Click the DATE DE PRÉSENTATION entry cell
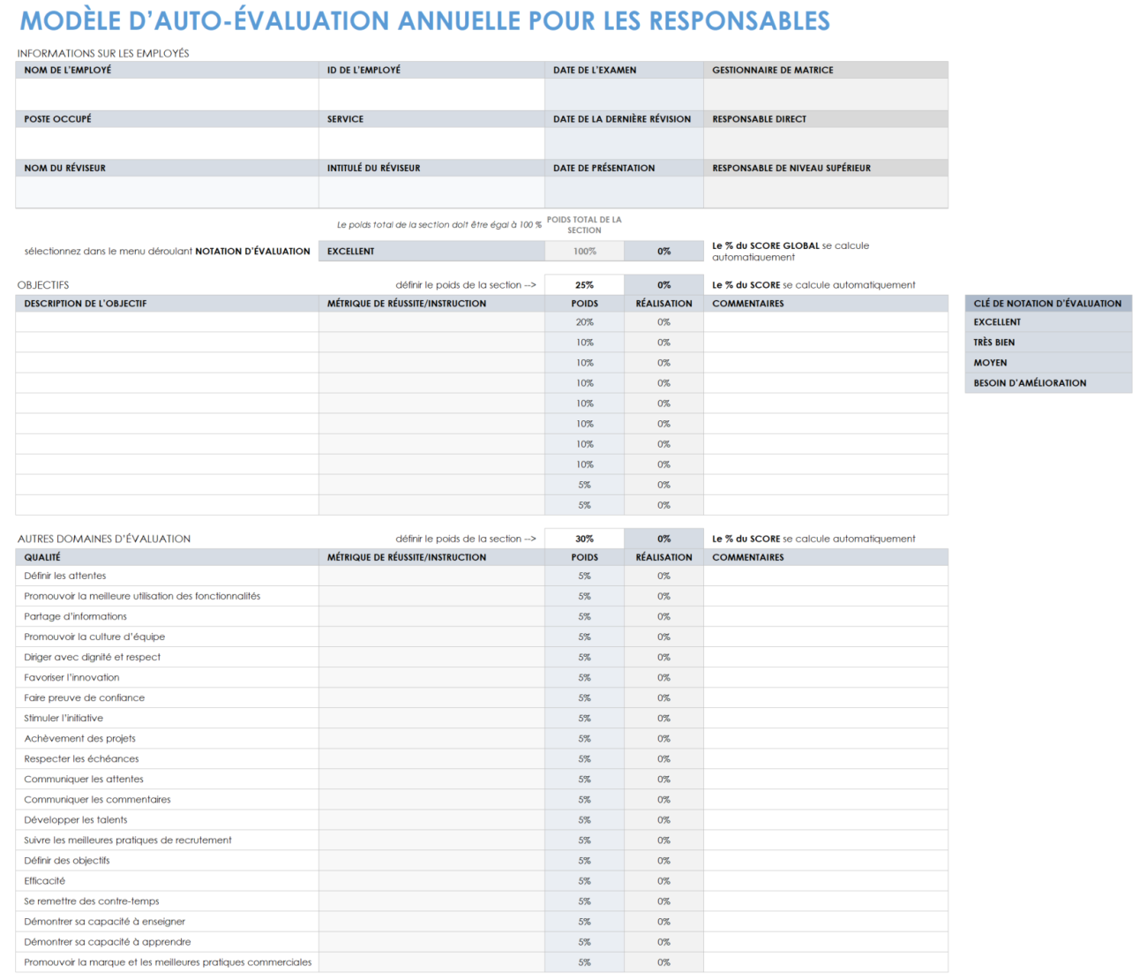 (x=624, y=191)
